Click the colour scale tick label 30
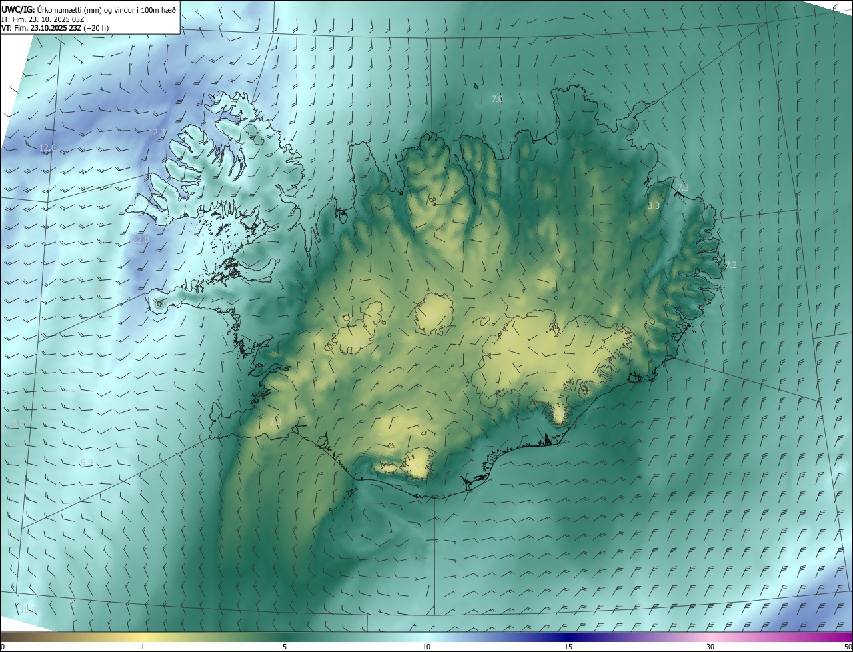The width and height of the screenshot is (853, 652). pos(710,647)
